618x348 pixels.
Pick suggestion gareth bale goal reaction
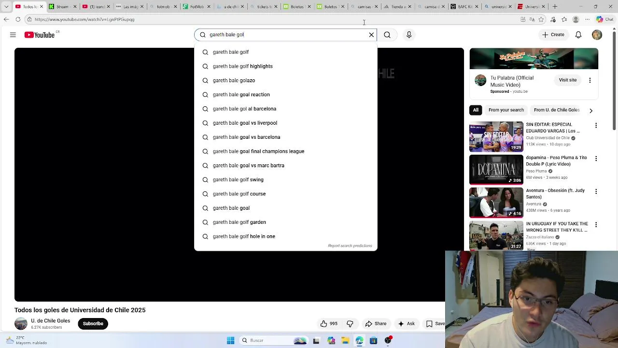[x=285, y=95]
